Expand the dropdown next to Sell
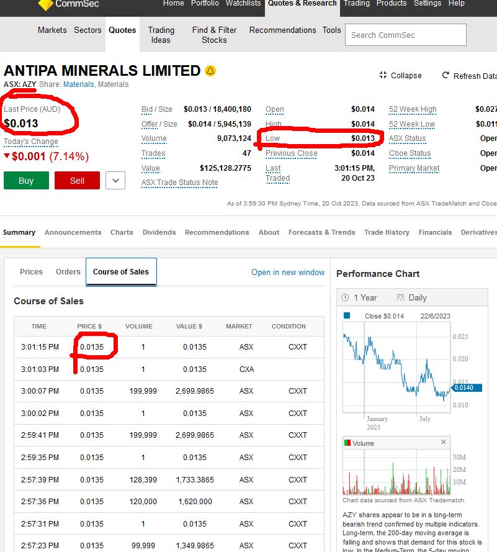Image resolution: width=497 pixels, height=552 pixels. tap(115, 181)
